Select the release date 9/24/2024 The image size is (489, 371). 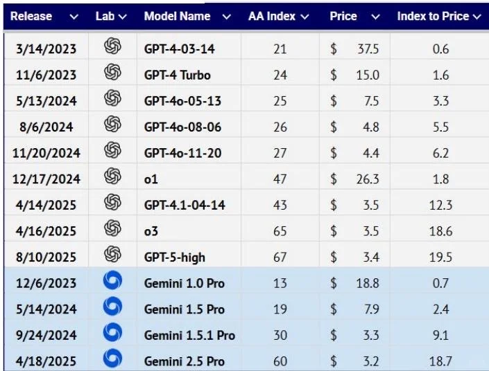tap(46, 335)
